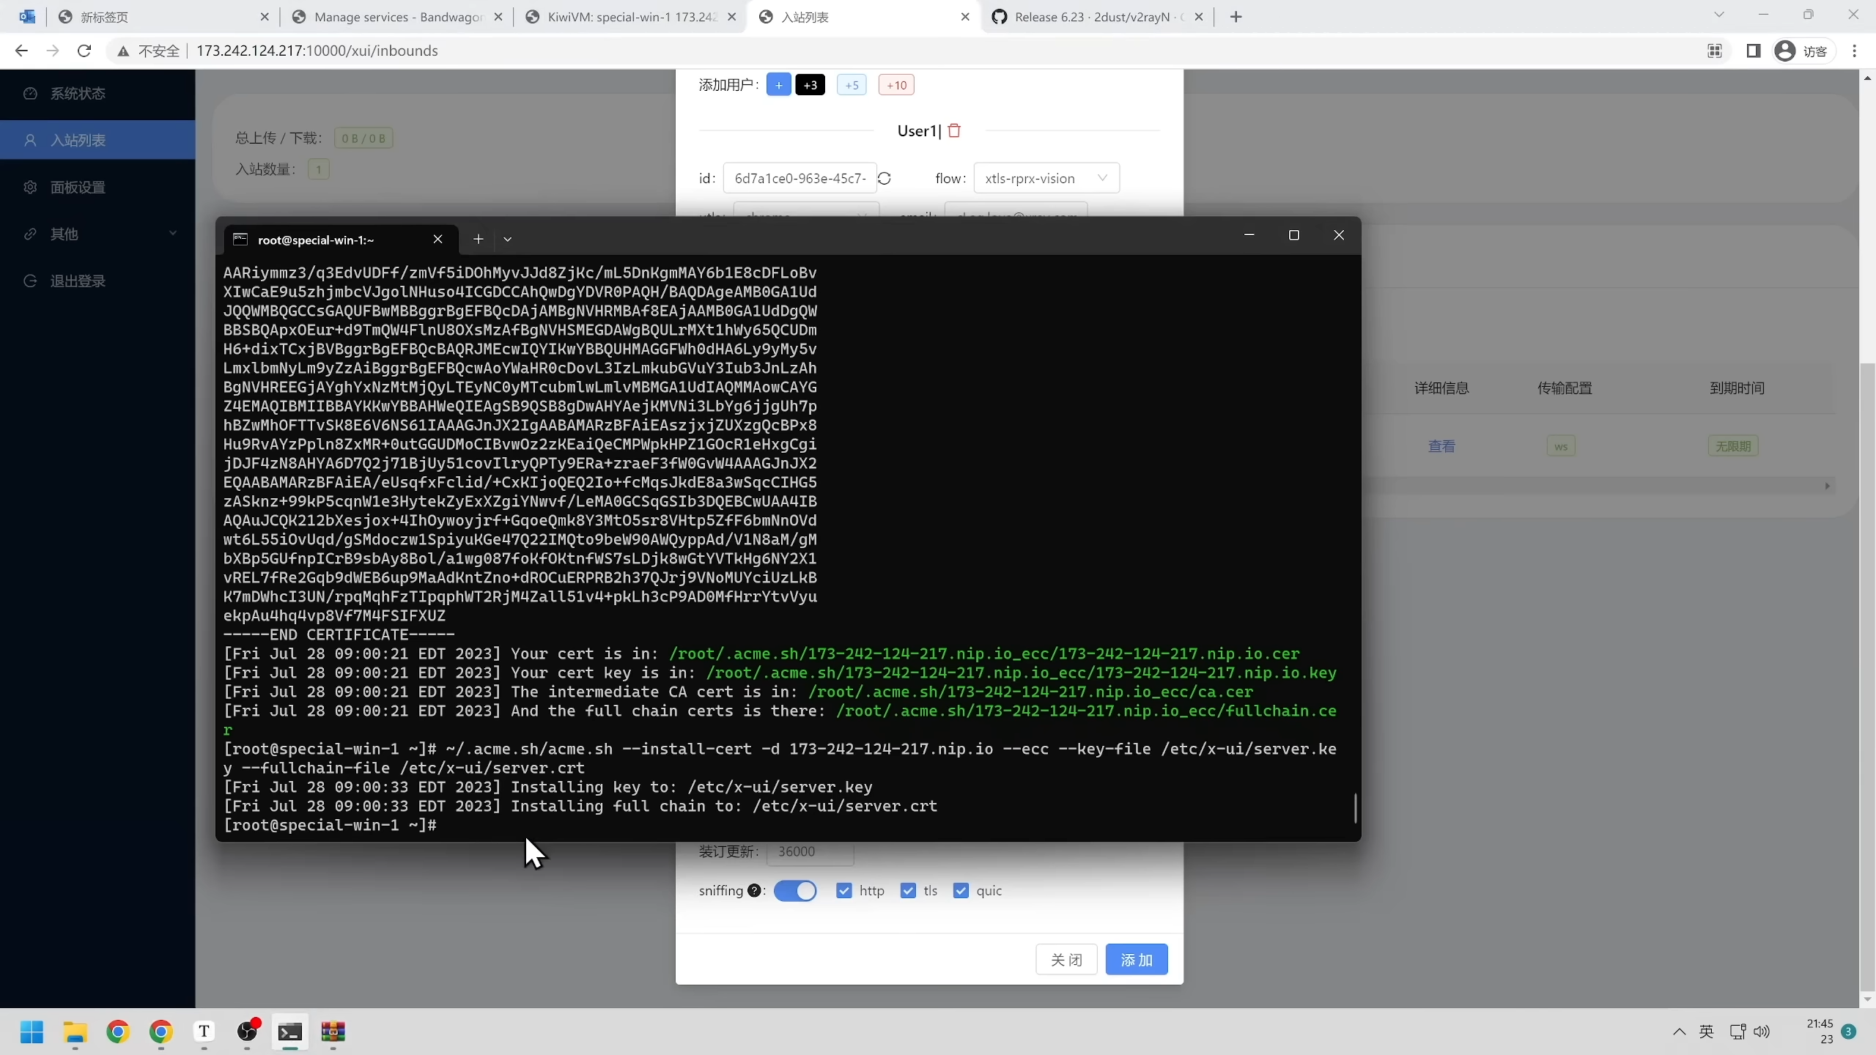This screenshot has height=1055, width=1876.
Task: Uncheck the http sniffing checkbox
Action: pyautogui.click(x=844, y=890)
